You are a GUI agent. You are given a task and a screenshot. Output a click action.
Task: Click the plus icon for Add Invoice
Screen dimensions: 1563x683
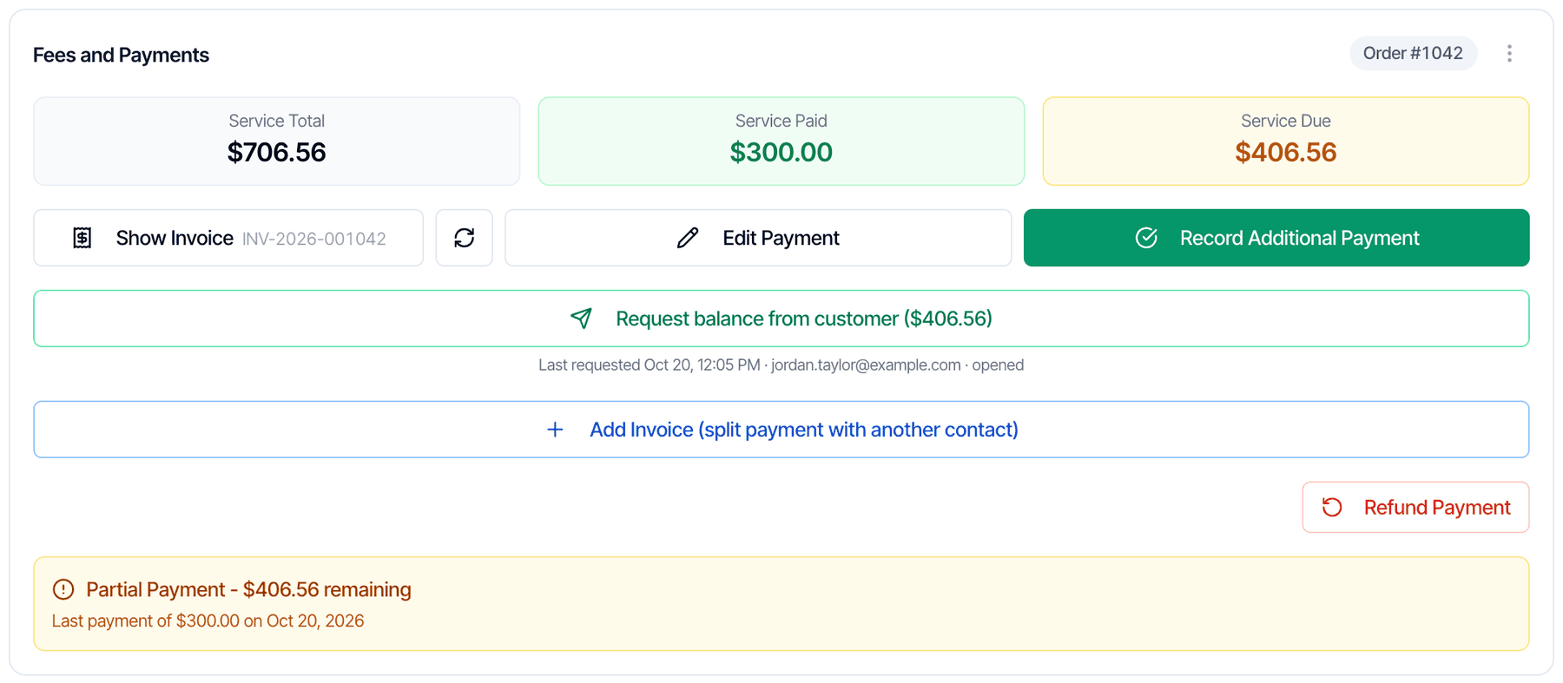click(x=555, y=430)
